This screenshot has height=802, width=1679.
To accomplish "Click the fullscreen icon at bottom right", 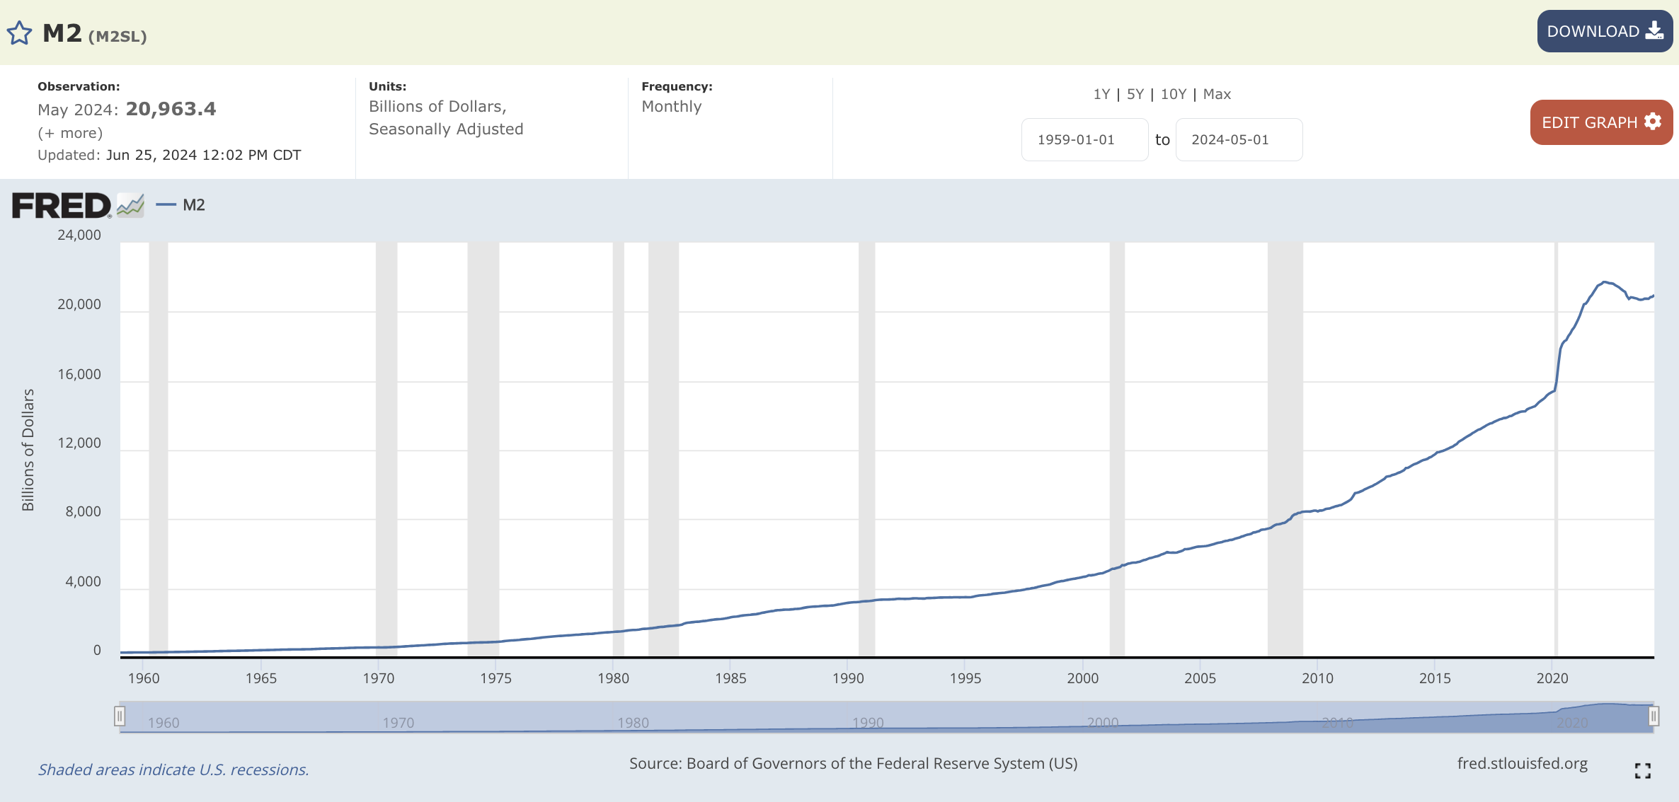I will tap(1642, 771).
